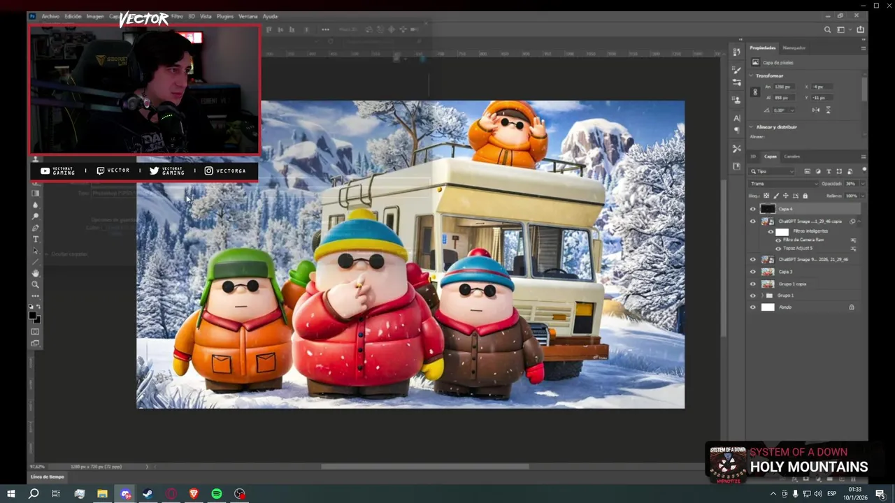895x503 pixels.
Task: Lock all for selected layer
Action: tap(805, 196)
